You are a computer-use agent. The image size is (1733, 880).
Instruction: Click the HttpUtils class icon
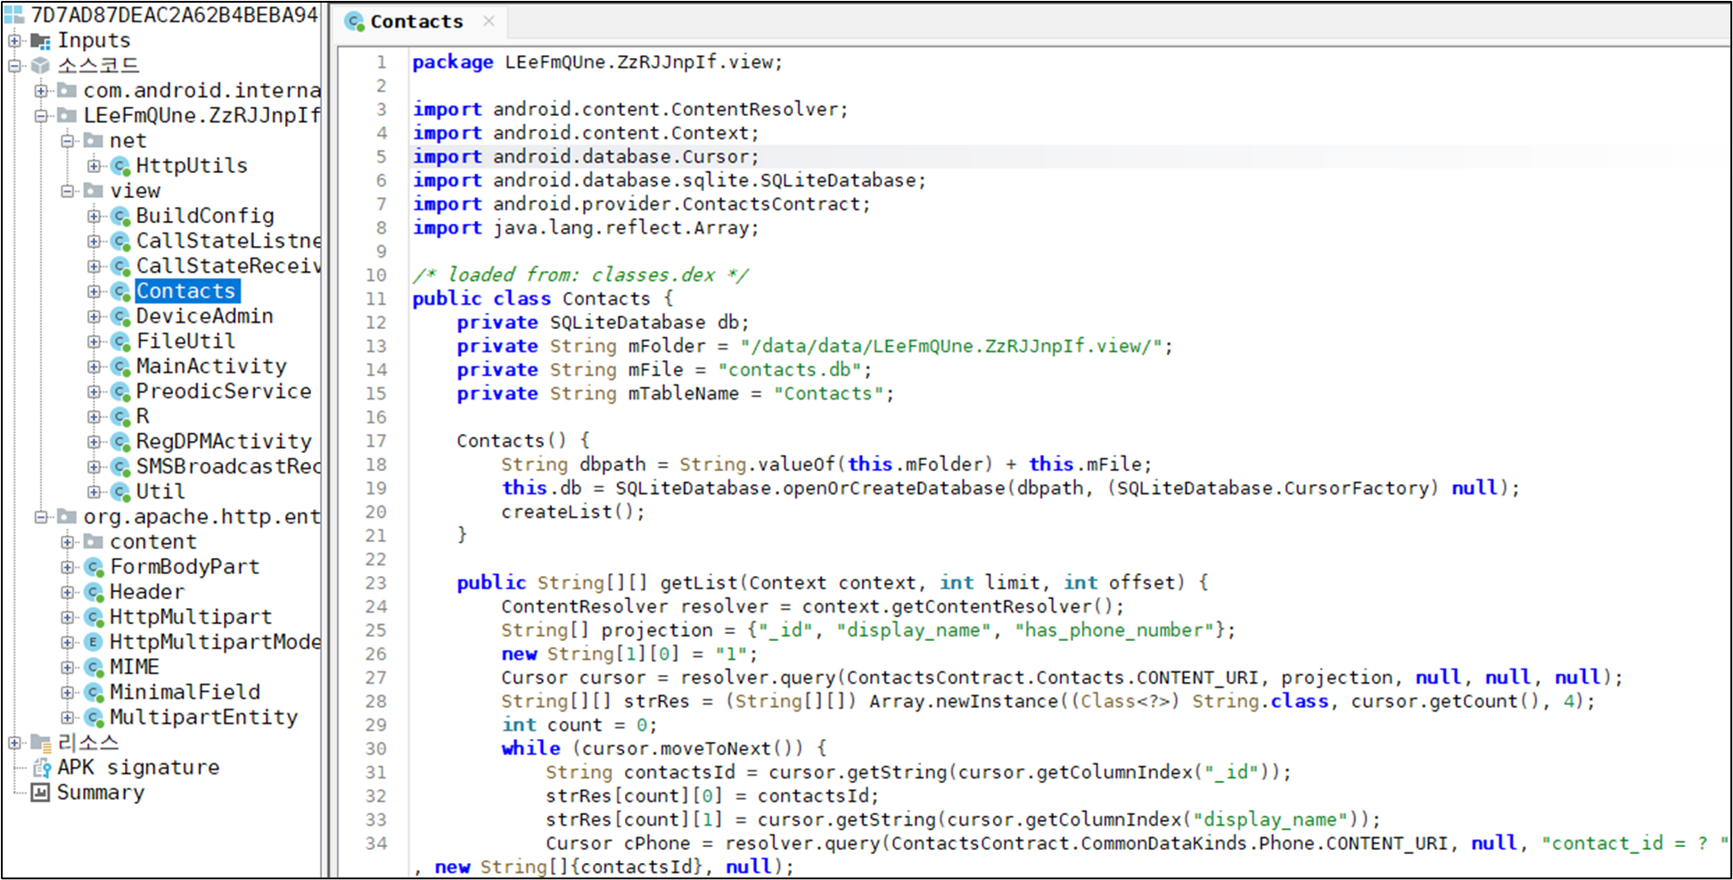pos(120,166)
